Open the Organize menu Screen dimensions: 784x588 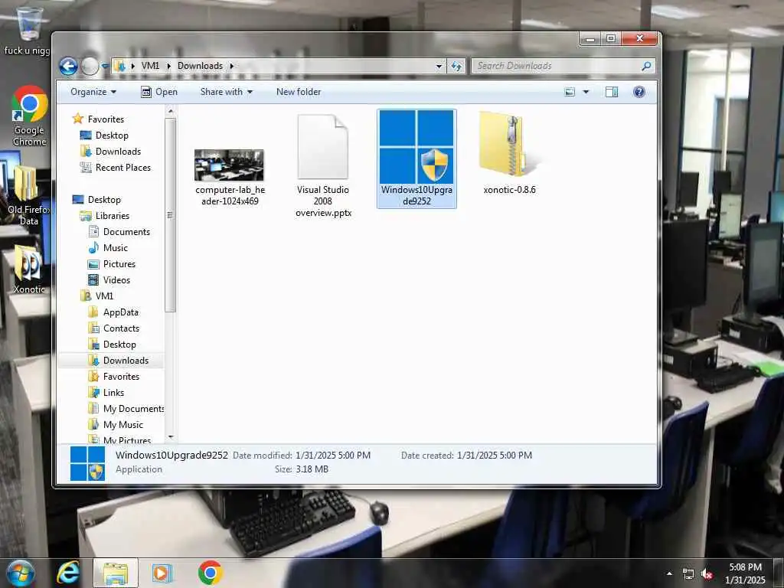coord(93,92)
